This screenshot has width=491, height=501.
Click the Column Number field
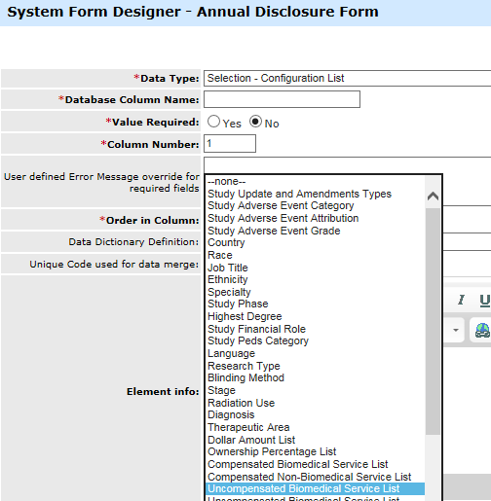(230, 144)
